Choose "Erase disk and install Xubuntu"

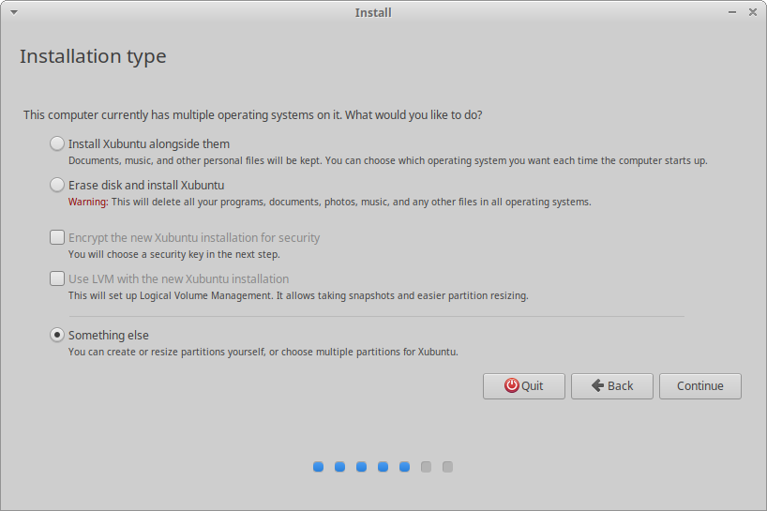click(58, 185)
